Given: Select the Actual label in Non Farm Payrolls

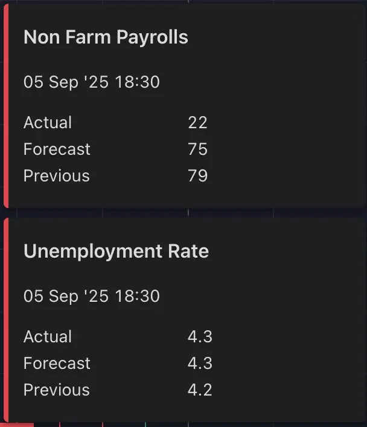Looking at the screenshot, I should point(48,123).
